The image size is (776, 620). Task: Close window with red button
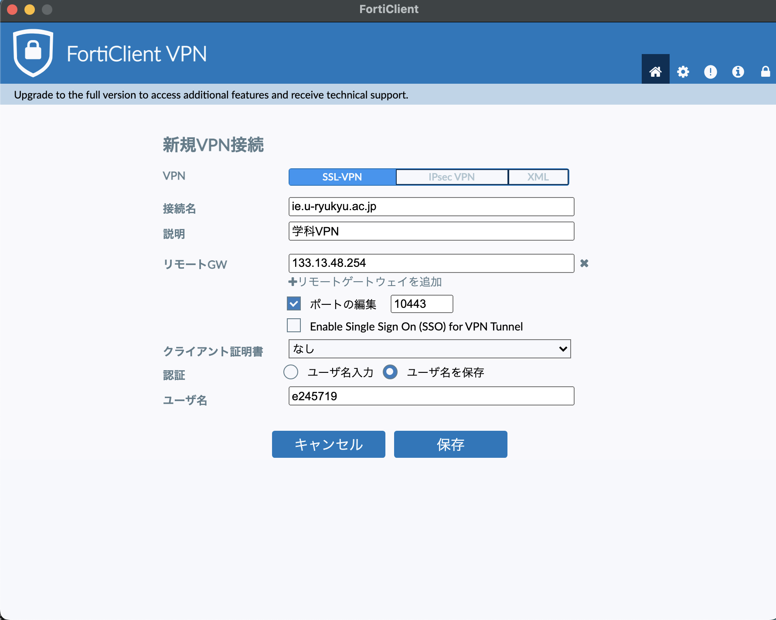click(12, 9)
